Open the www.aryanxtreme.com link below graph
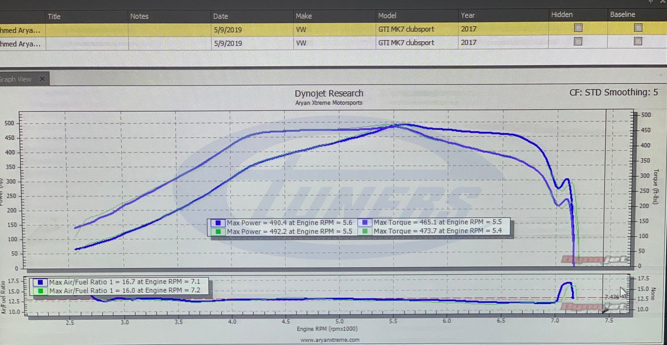The image size is (667, 345). (x=330, y=340)
